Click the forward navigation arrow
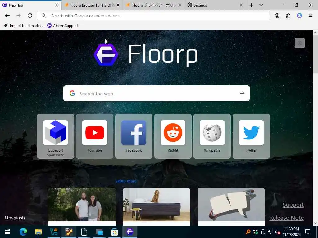This screenshot has height=238, width=318. [18, 15]
